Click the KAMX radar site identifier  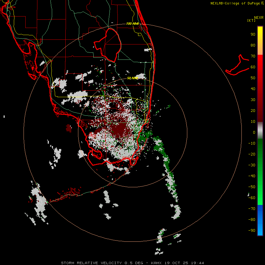pyautogui.click(x=156, y=263)
